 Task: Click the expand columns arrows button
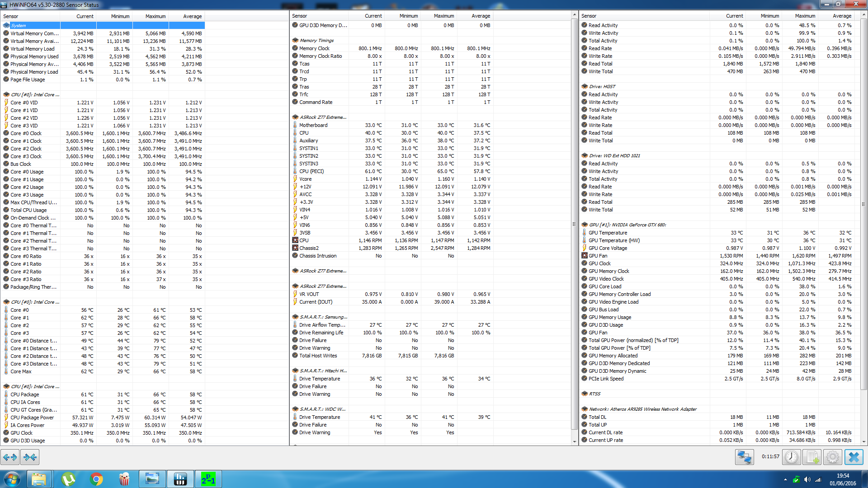pos(10,457)
